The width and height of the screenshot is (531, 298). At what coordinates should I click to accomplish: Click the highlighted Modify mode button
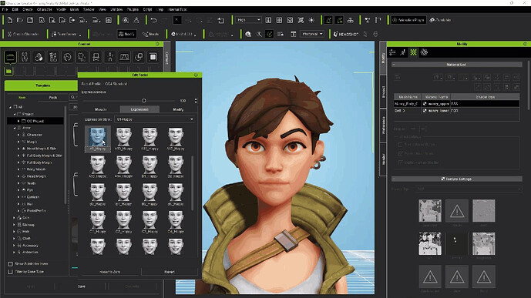coord(126,34)
